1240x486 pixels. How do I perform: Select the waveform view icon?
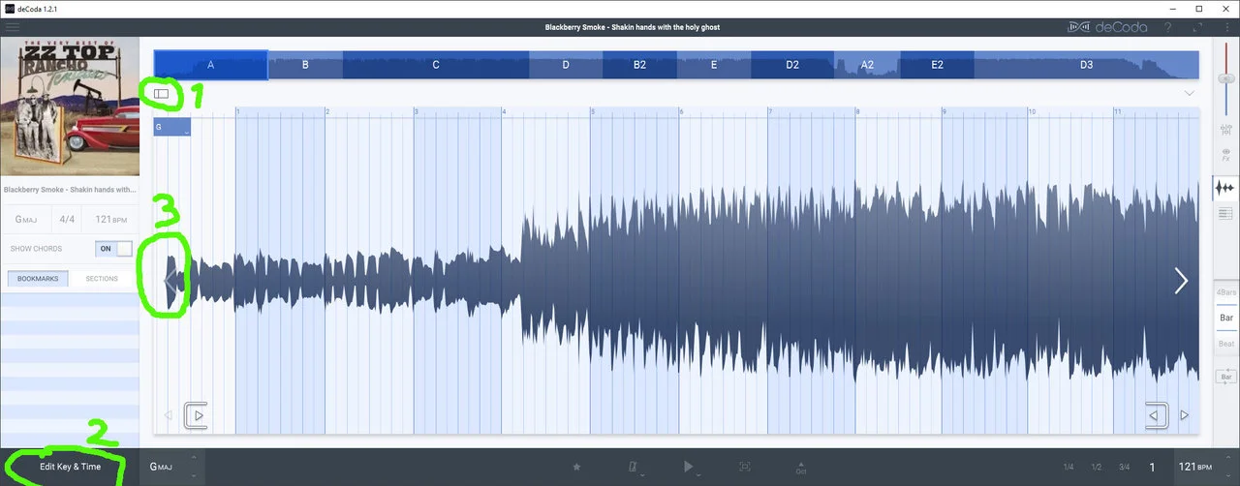pyautogui.click(x=1225, y=188)
